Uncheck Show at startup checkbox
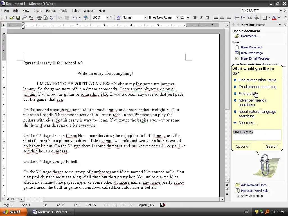This screenshot has width=288, height=216. coord(238,196)
